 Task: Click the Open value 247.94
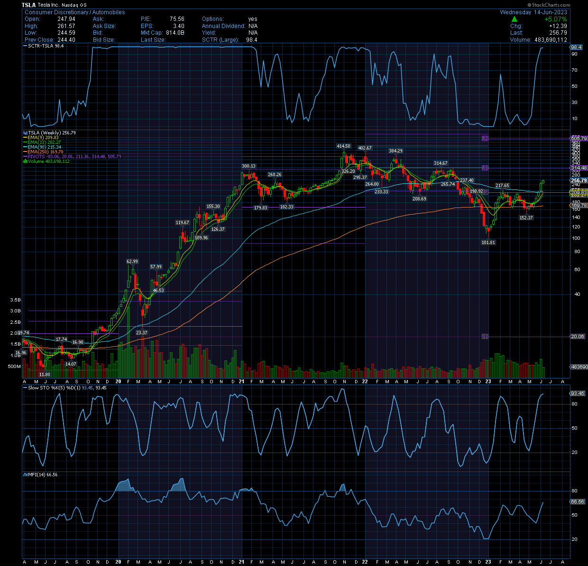coord(66,19)
